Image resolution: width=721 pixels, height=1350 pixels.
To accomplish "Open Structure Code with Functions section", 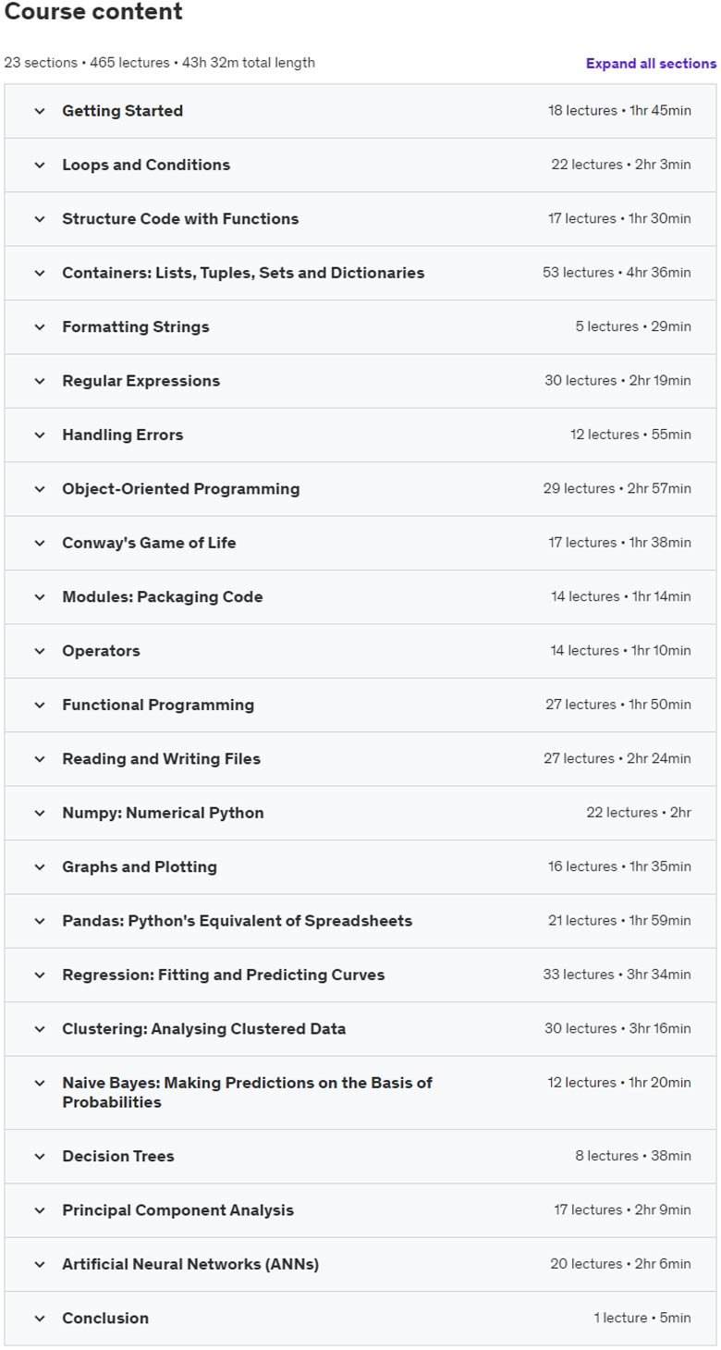I will click(360, 219).
